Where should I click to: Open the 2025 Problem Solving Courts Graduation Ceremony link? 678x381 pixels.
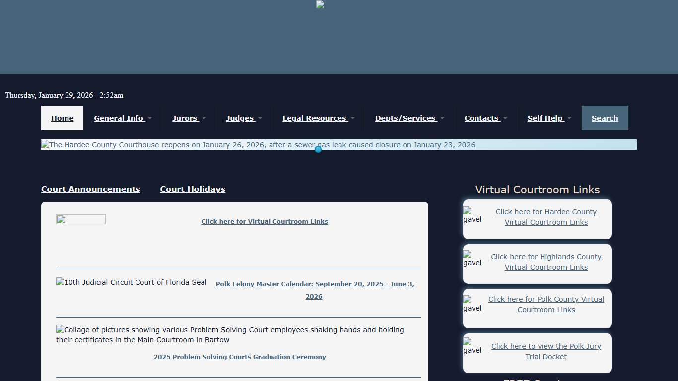click(x=240, y=357)
